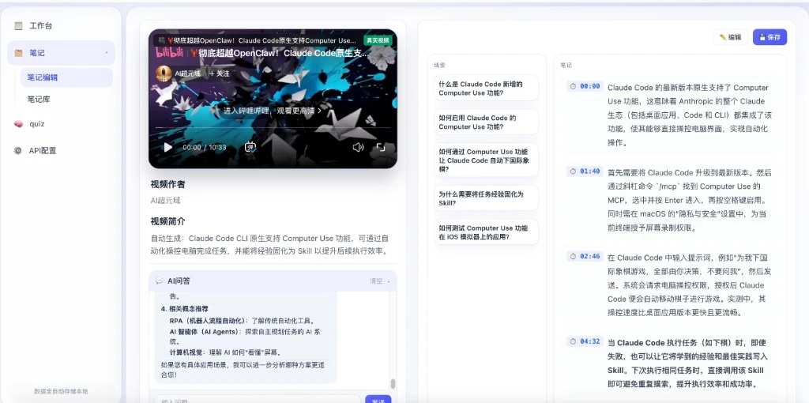This screenshot has height=403, width=809.
Task: Select clue 为什么需要将任务经验固化为 Skill
Action: [x=486, y=198]
